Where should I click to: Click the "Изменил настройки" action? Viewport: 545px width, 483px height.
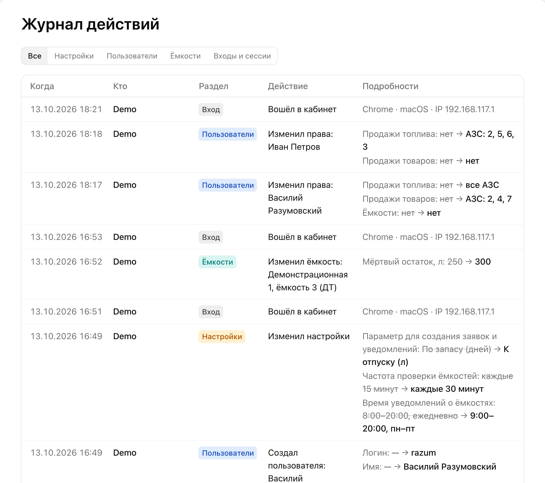point(309,336)
